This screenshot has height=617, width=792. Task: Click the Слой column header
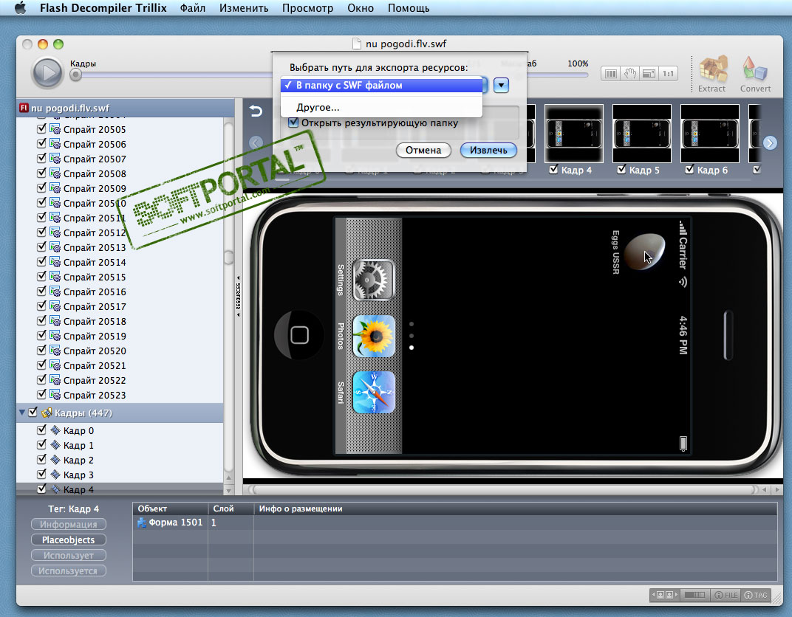pyautogui.click(x=231, y=509)
